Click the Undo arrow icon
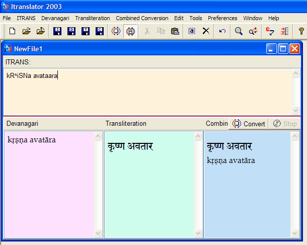Image resolution: width=307 pixels, height=245 pixels. pyautogui.click(x=222, y=31)
